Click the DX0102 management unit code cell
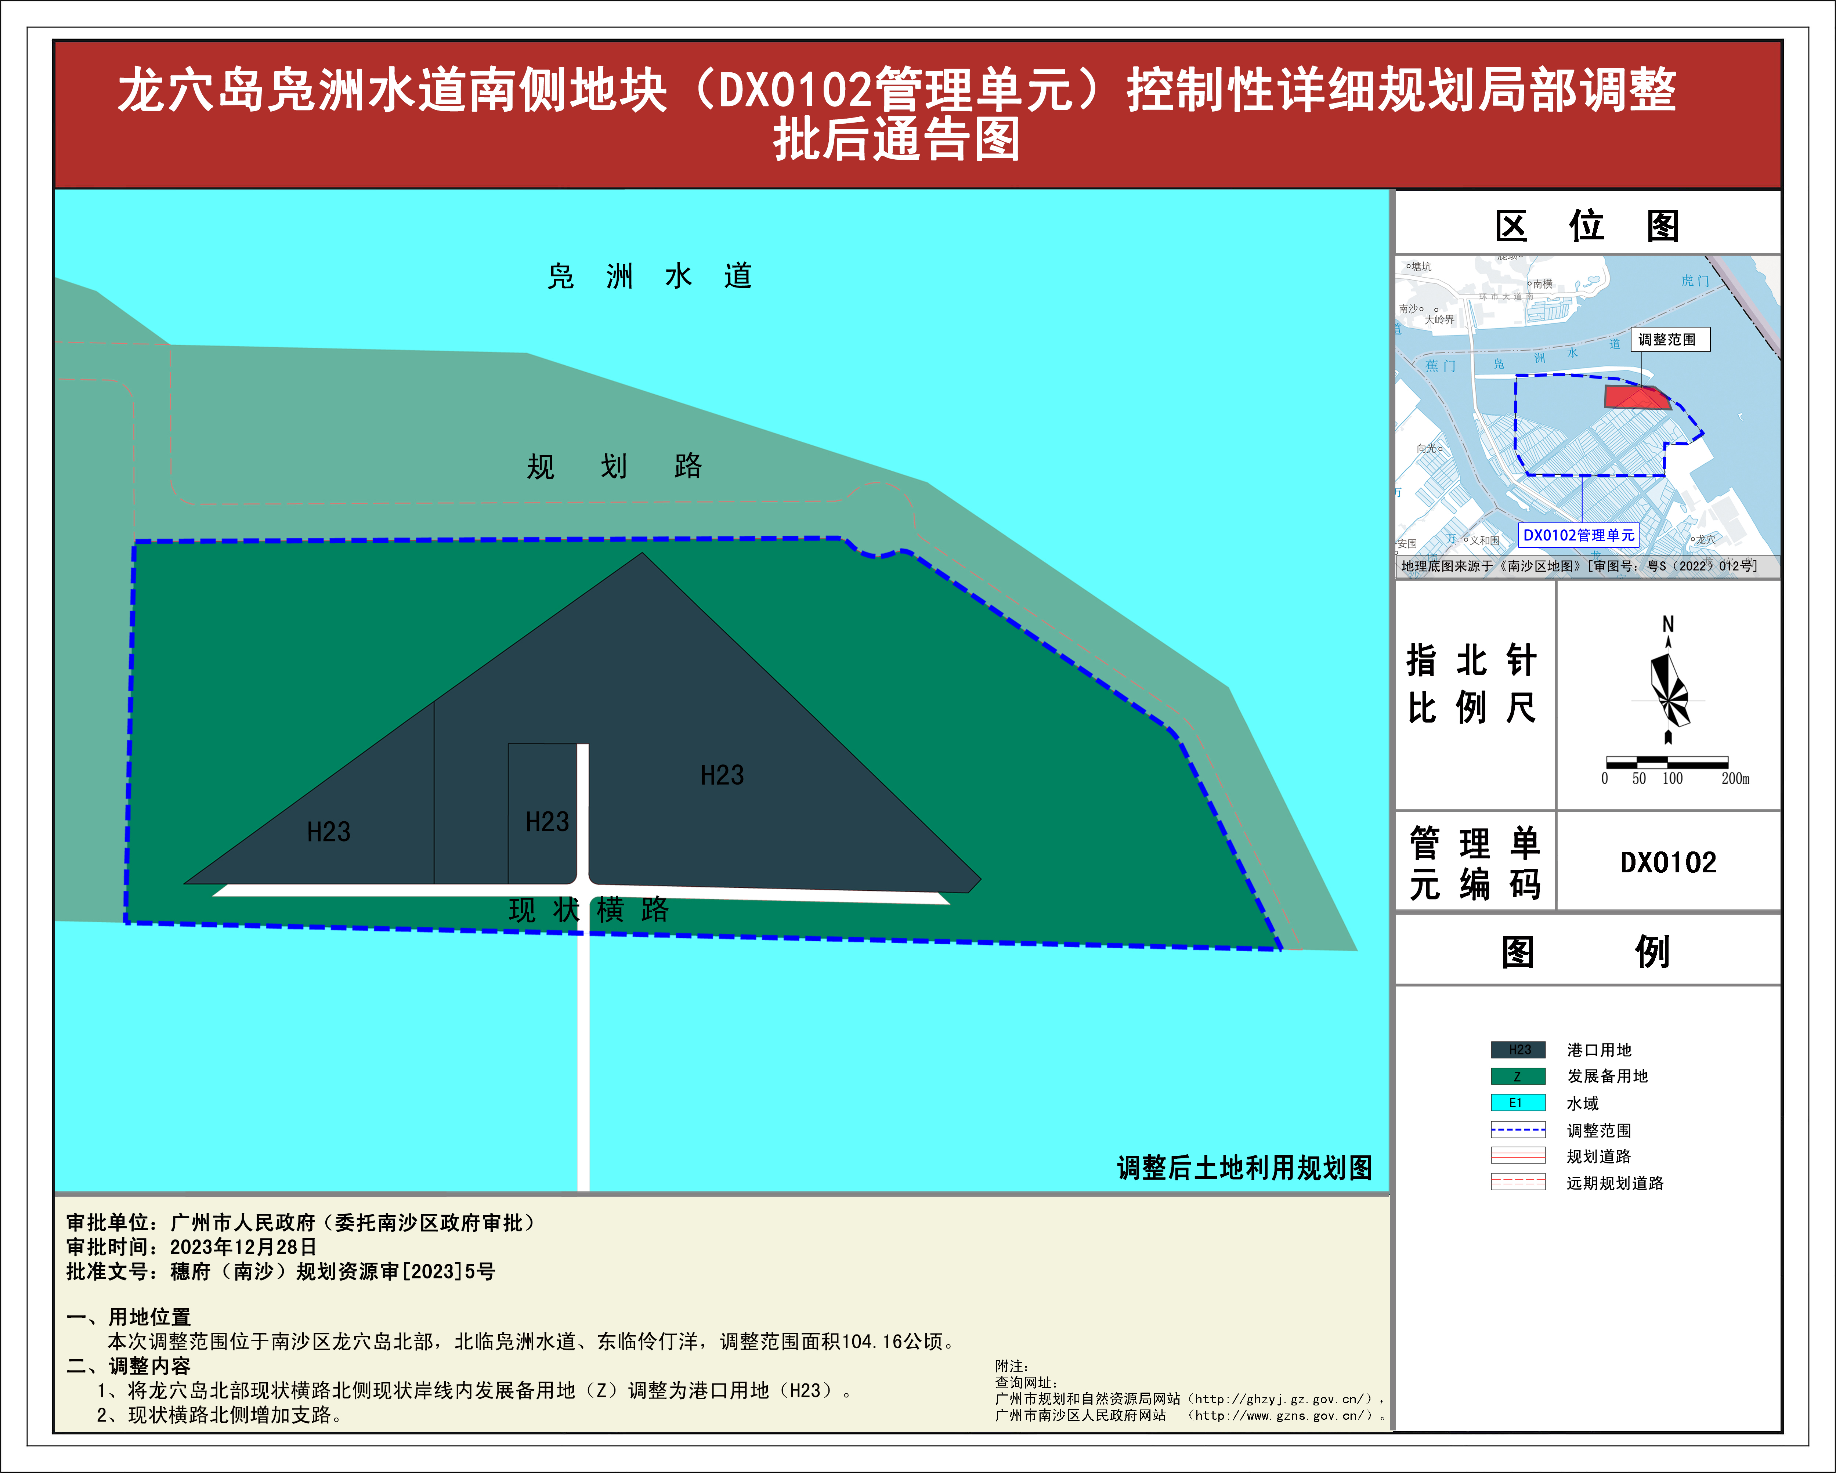Viewport: 1836px width, 1473px height. pyautogui.click(x=1667, y=862)
